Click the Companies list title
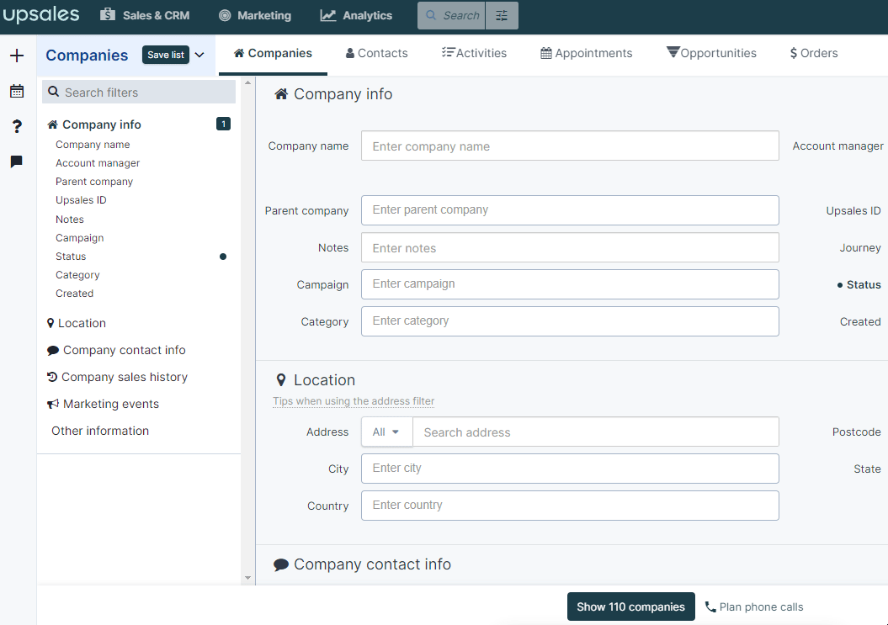Viewport: 888px width, 625px height. click(87, 56)
